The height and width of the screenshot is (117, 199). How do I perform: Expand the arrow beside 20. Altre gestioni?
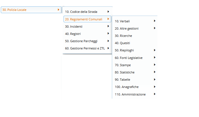pos(155,28)
